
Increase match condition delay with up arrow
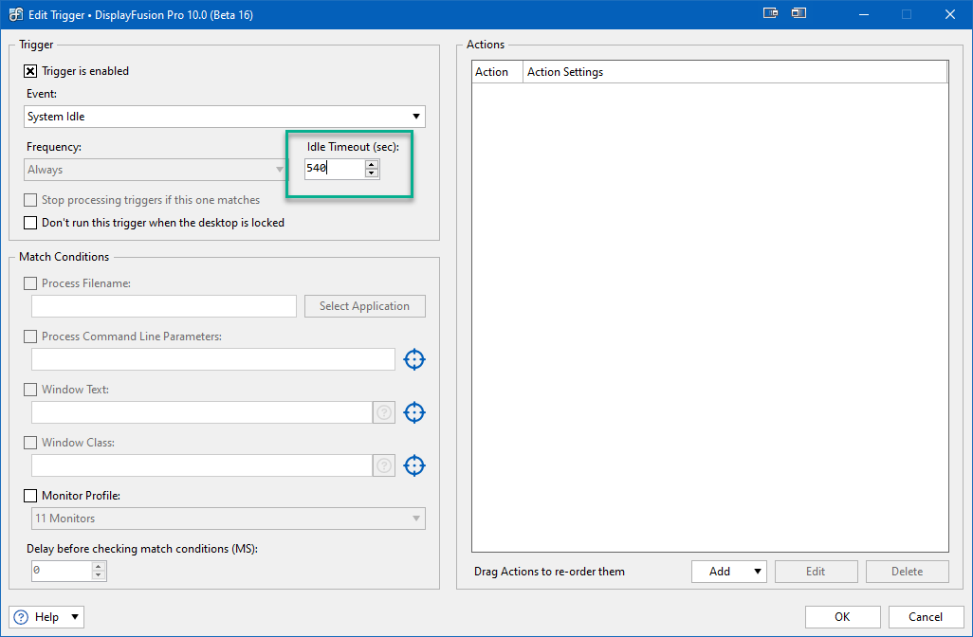pyautogui.click(x=98, y=566)
